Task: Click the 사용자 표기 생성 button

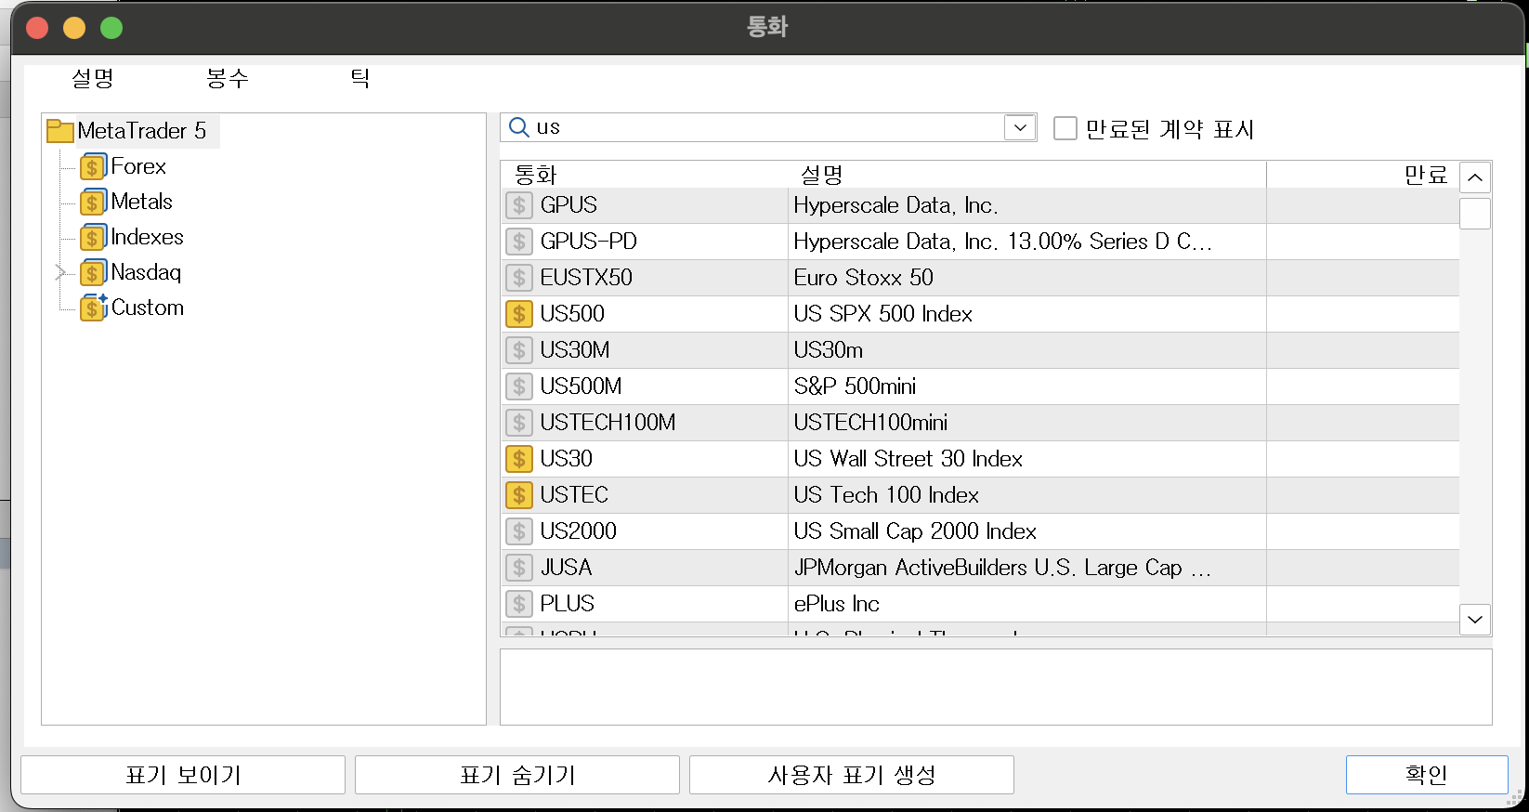Action: [x=852, y=775]
